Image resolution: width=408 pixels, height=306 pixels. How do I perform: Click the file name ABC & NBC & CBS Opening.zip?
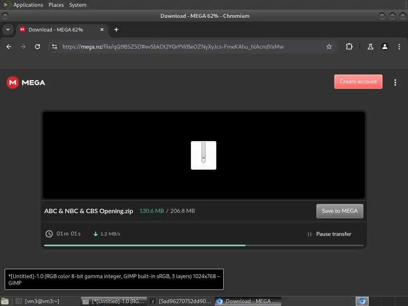click(x=88, y=211)
